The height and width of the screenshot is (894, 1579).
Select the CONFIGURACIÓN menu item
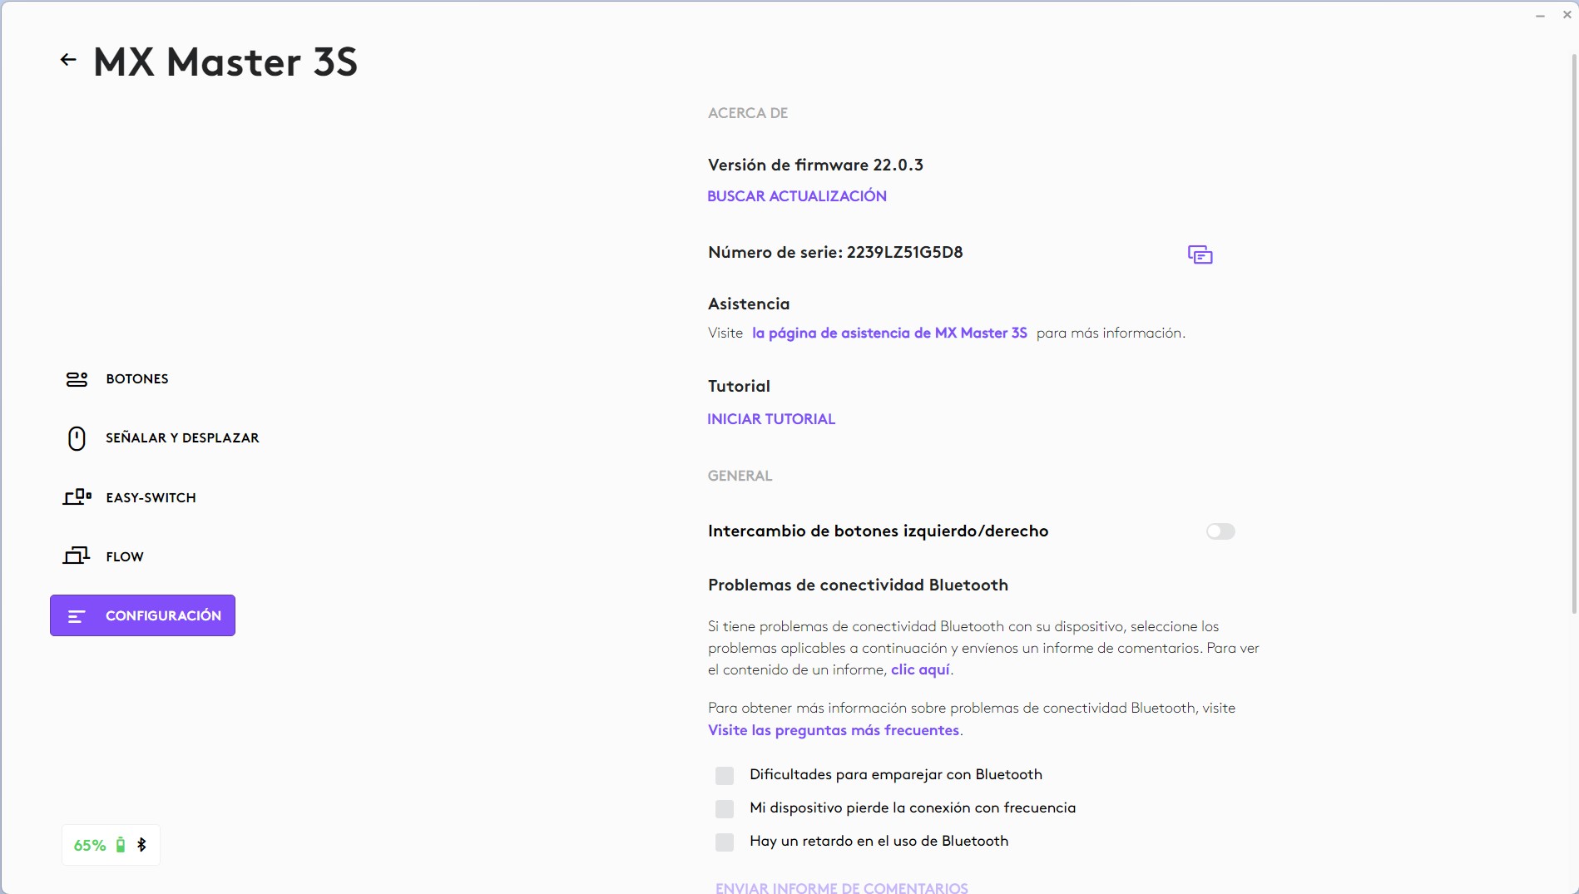click(142, 615)
